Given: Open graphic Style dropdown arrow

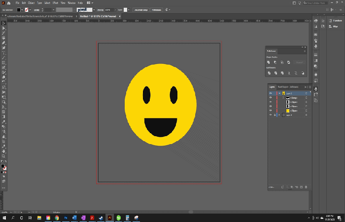Looking at the screenshot, I should 129,10.
